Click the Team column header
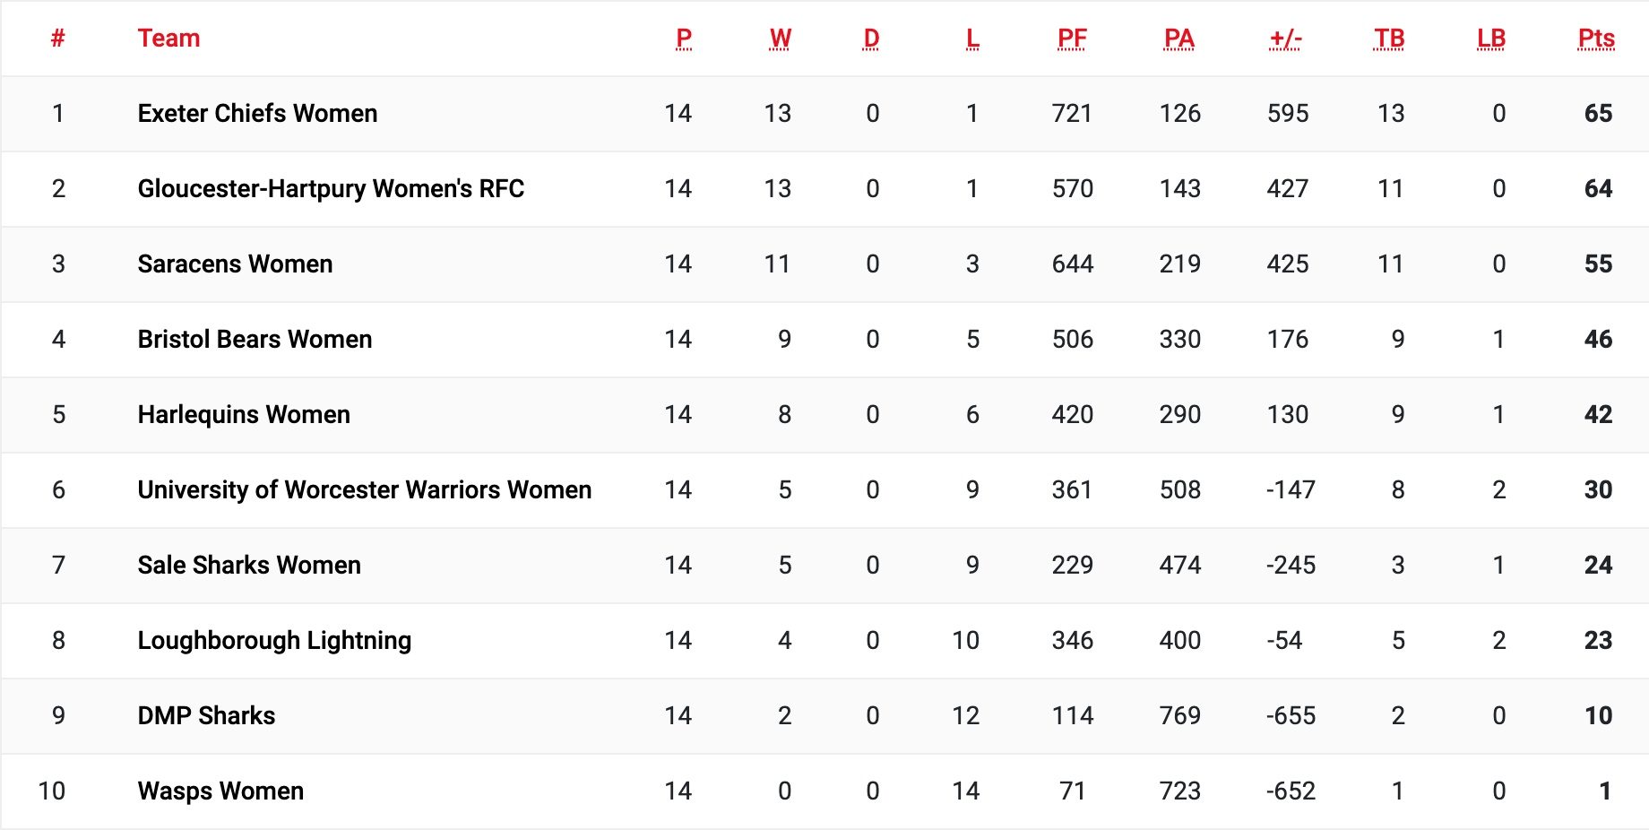Screen dimensions: 1649x830 coord(168,39)
